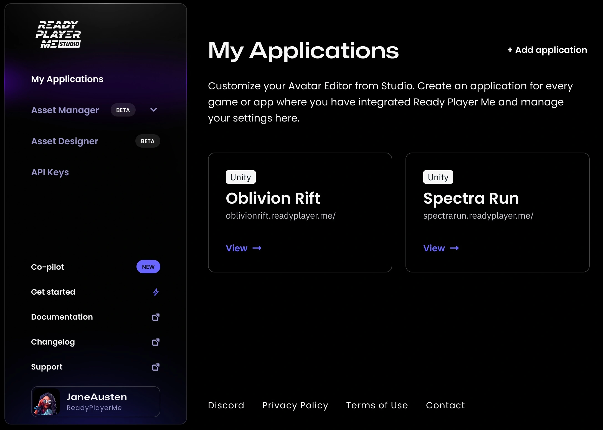603x430 pixels.
Task: View the Spectra Run application
Action: [434, 248]
